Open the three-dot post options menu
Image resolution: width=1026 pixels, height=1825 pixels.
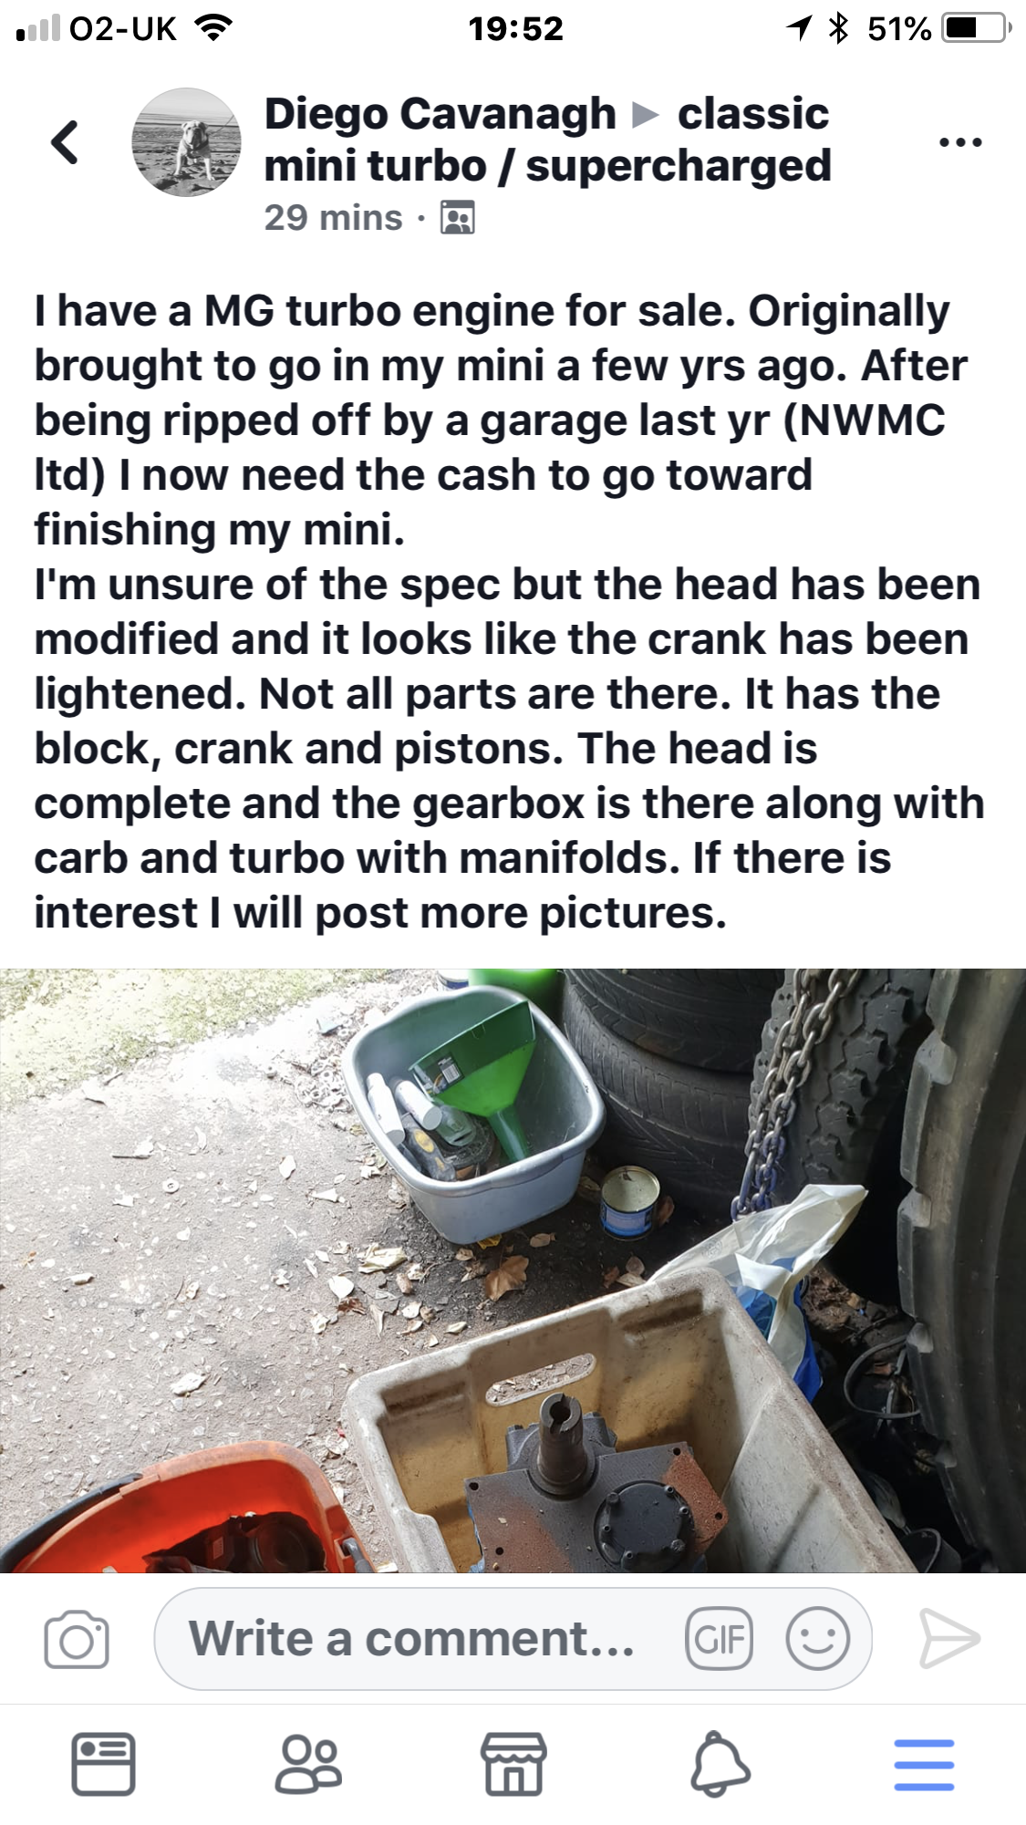tap(960, 142)
